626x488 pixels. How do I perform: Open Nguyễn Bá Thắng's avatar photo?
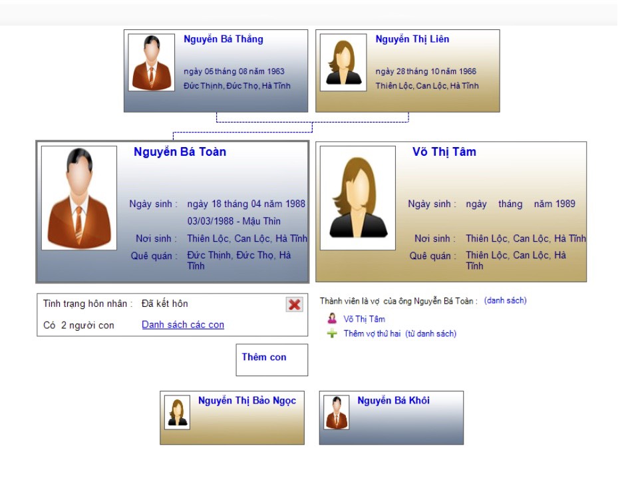coord(151,63)
